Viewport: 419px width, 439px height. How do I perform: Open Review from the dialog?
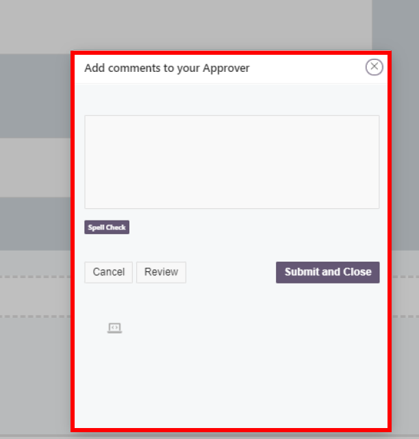tap(161, 272)
